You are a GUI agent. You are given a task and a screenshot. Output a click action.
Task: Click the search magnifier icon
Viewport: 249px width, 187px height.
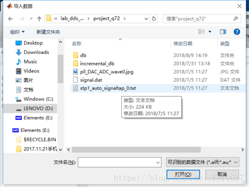click(236, 18)
